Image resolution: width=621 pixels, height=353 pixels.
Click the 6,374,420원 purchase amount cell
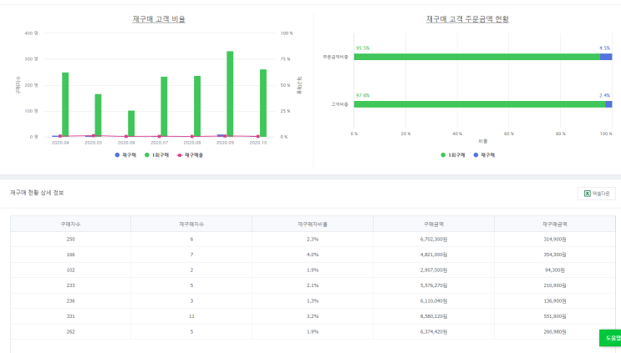coord(434,331)
